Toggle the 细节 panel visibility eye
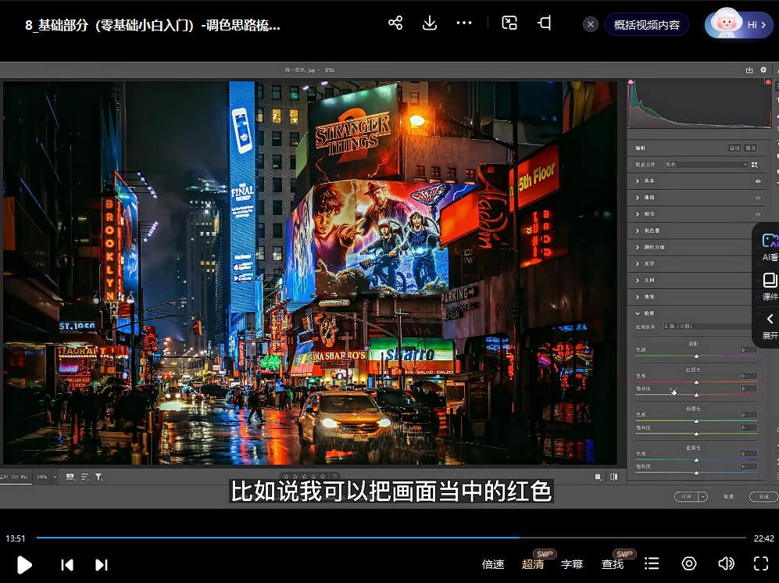The width and height of the screenshot is (779, 583). coord(756,214)
